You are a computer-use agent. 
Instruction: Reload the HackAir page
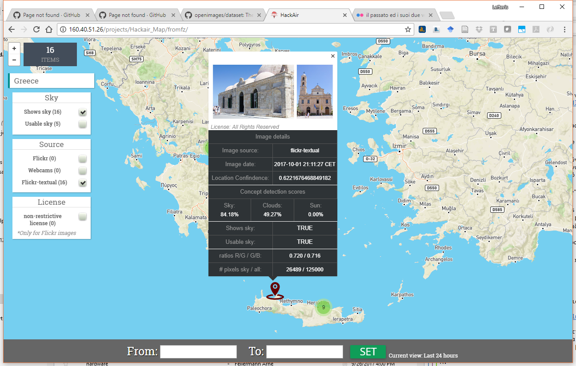(37, 29)
